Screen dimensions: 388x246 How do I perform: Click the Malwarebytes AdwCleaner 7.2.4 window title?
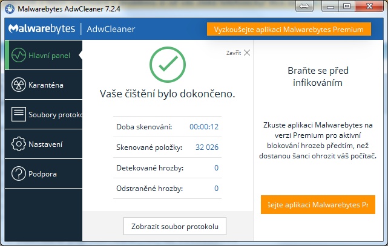click(69, 9)
